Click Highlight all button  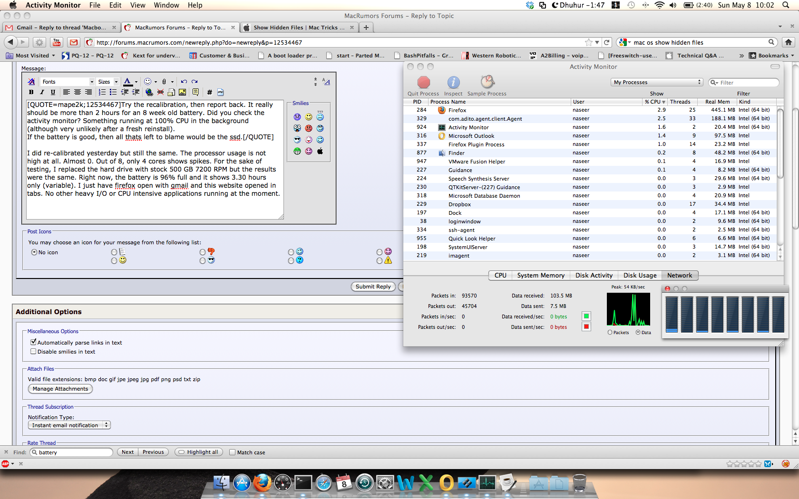tap(198, 452)
